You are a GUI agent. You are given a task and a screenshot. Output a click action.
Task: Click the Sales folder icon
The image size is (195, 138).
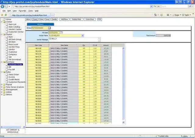pos(4,72)
